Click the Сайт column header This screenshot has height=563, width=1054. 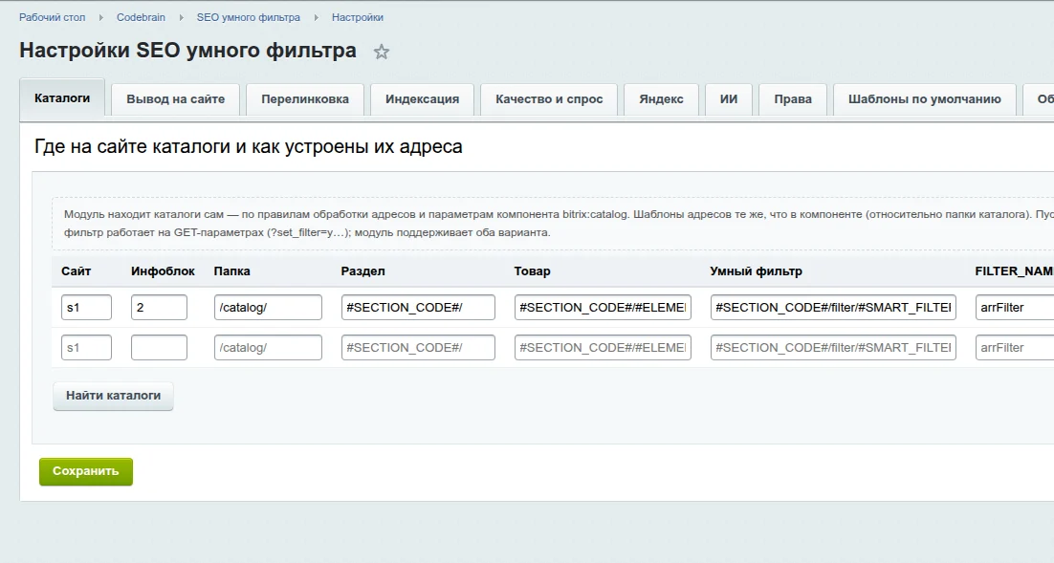click(x=76, y=271)
